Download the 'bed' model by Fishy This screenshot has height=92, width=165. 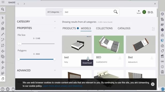88,58
